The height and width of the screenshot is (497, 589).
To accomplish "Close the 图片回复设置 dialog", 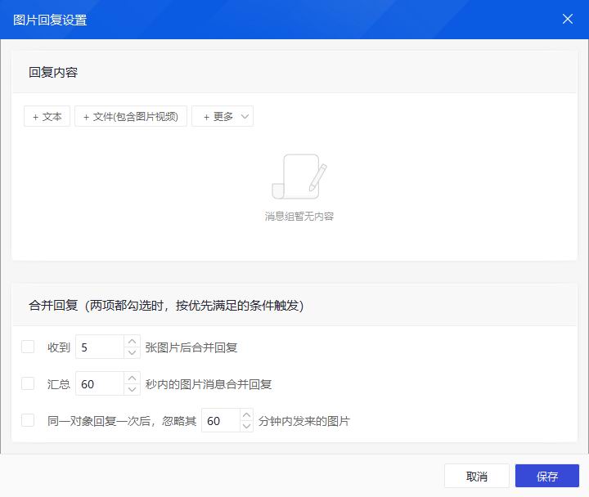I will 567,19.
